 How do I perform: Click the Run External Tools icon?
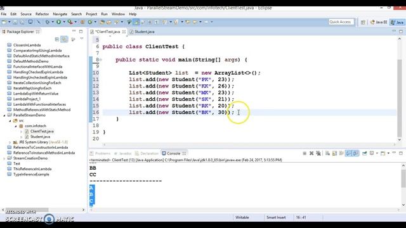(70, 22)
